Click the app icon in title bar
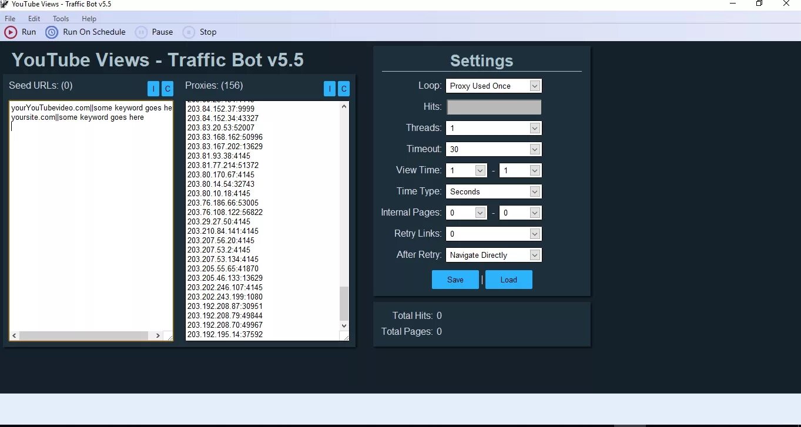Screen dimensions: 801x427 5,4
